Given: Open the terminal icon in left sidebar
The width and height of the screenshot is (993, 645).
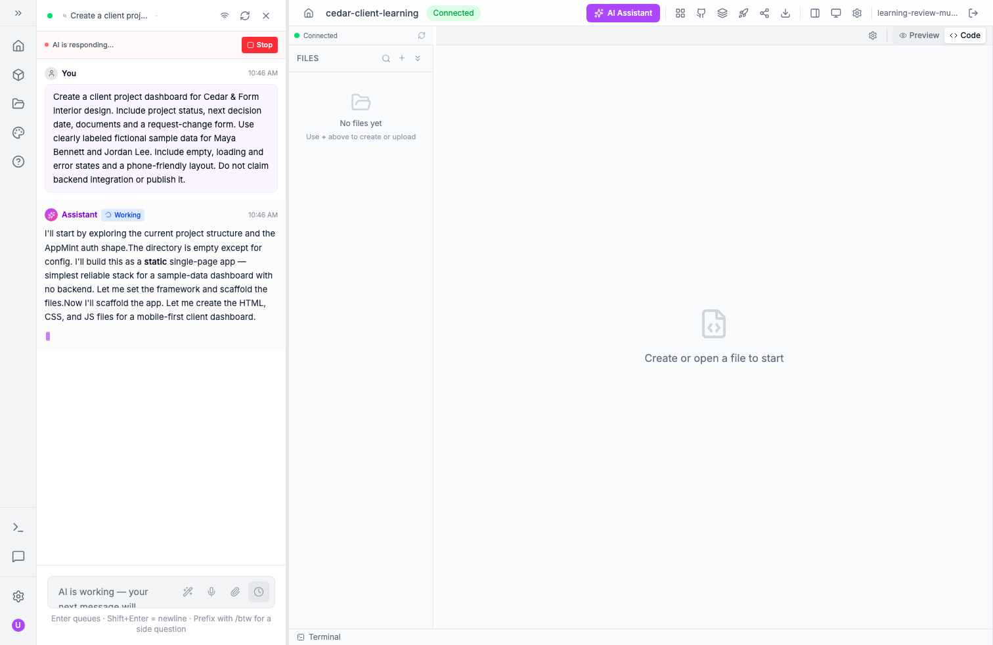Looking at the screenshot, I should click(x=18, y=527).
